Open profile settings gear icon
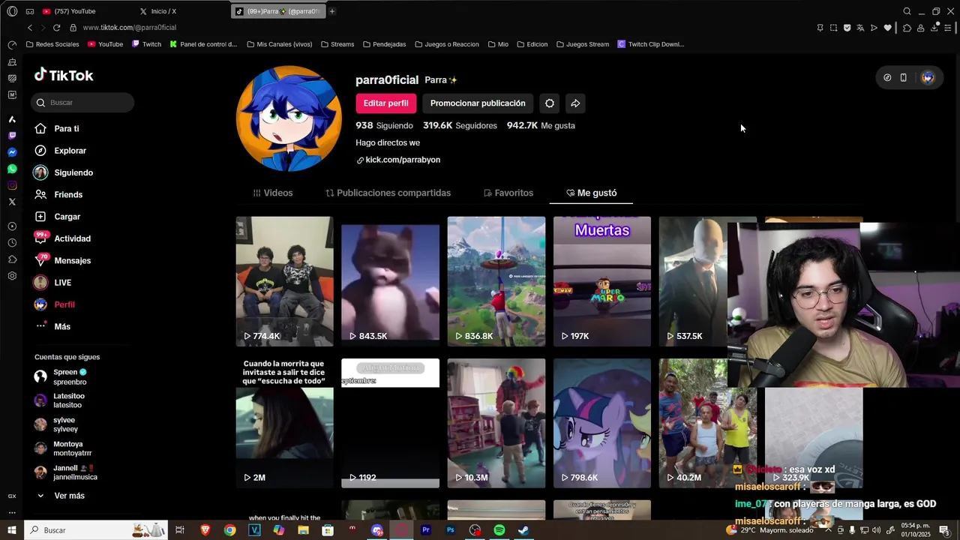The width and height of the screenshot is (960, 540). coord(550,103)
